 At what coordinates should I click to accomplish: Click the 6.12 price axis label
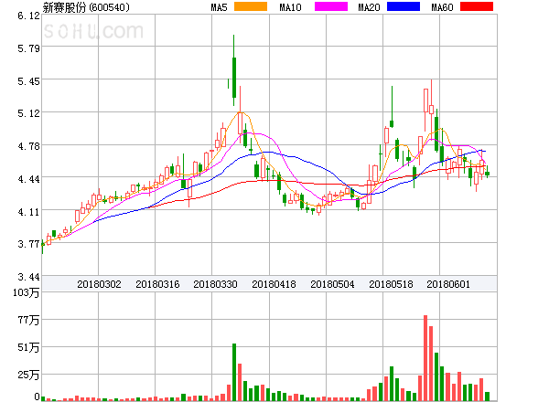[28, 16]
